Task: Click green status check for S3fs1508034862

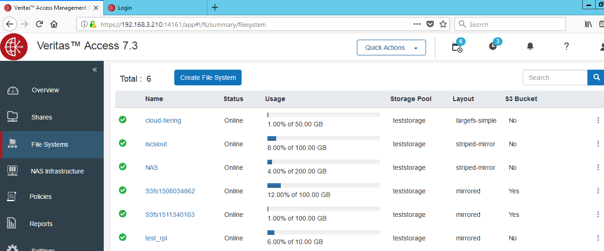Action: [x=123, y=190]
